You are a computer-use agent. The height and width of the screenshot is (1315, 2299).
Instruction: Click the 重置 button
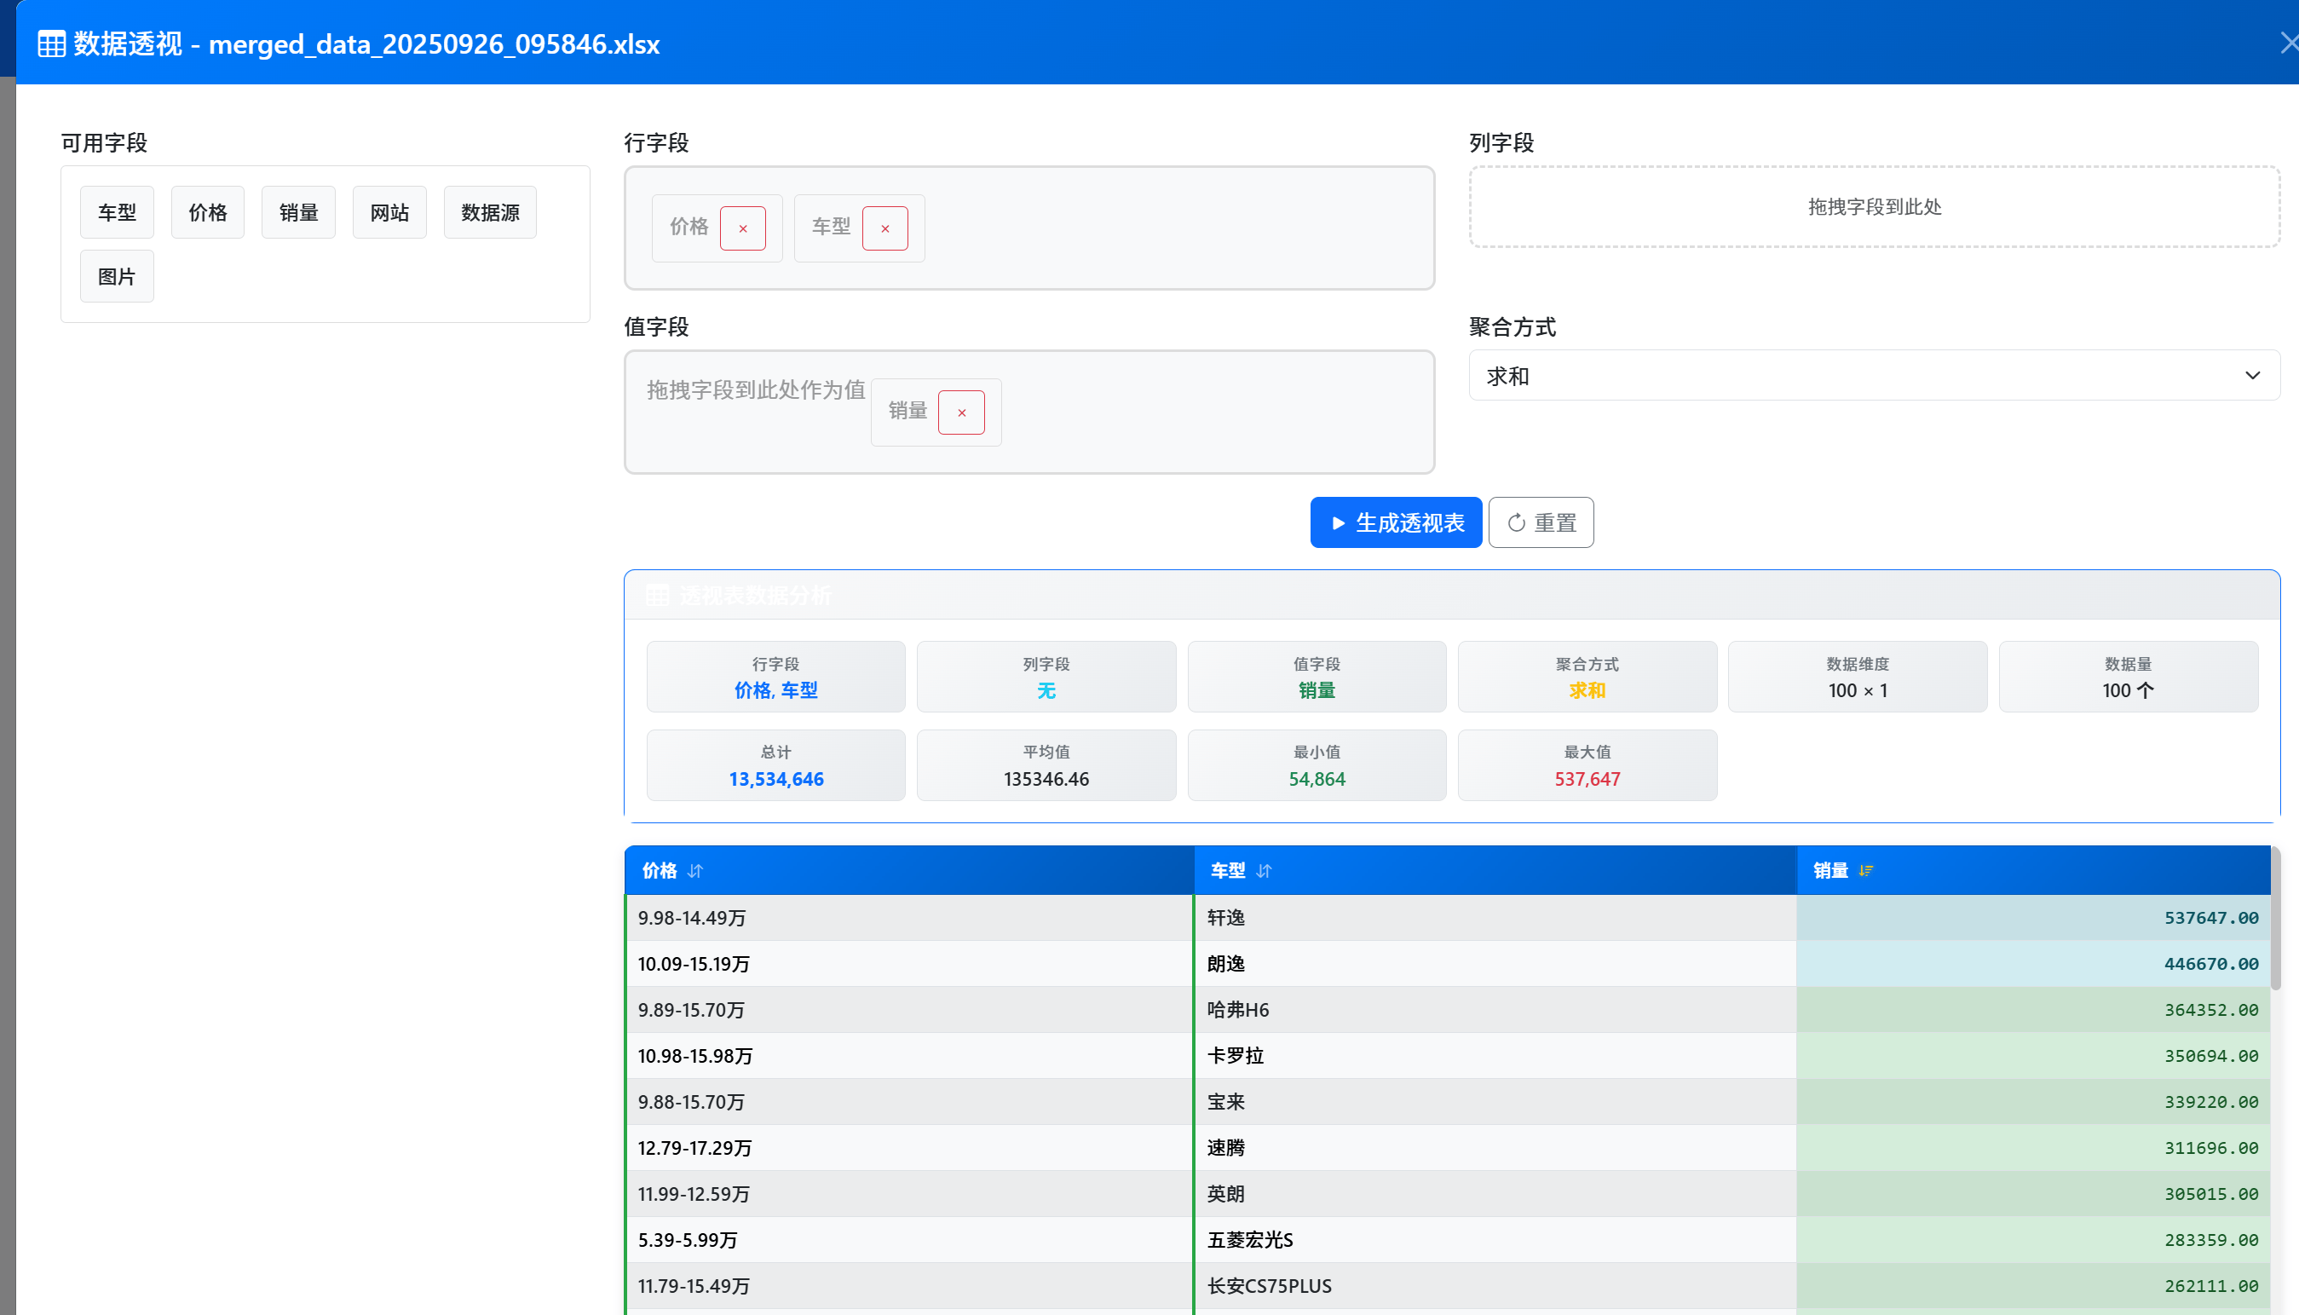tap(1540, 522)
